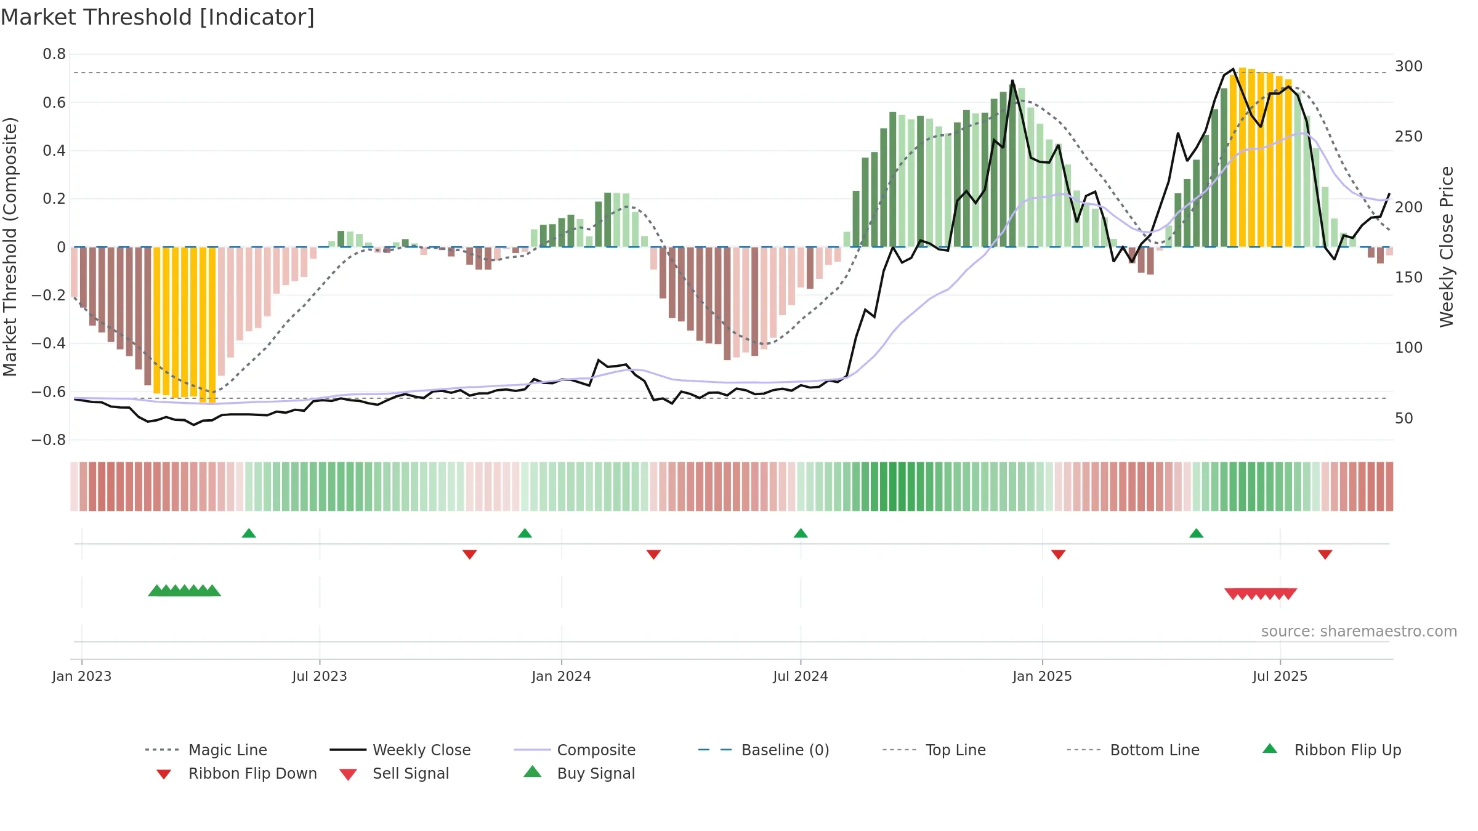Click the −0.8 left axis tick label

tap(49, 440)
